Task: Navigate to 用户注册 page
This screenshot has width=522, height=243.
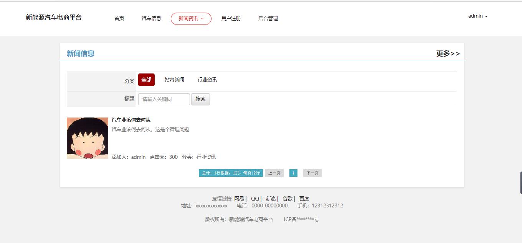Action: [x=231, y=18]
